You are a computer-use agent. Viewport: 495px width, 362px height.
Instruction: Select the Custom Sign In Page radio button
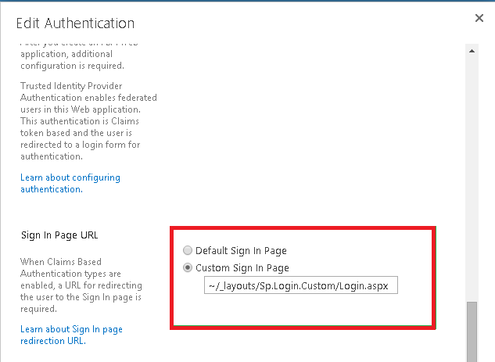click(188, 267)
